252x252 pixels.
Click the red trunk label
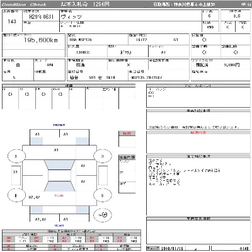tap(59, 195)
